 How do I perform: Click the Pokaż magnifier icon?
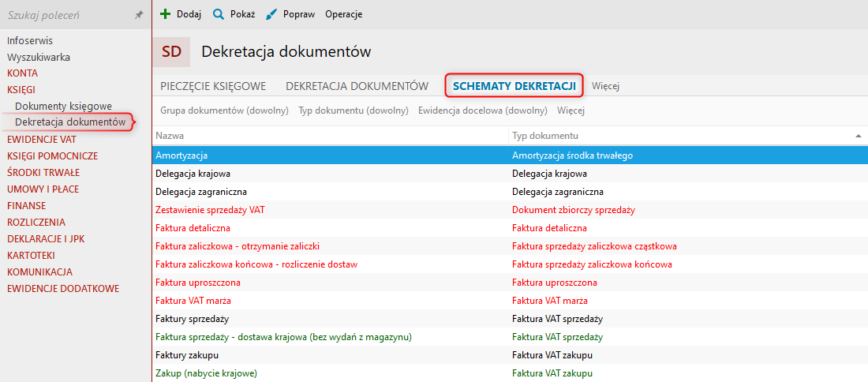[x=218, y=14]
